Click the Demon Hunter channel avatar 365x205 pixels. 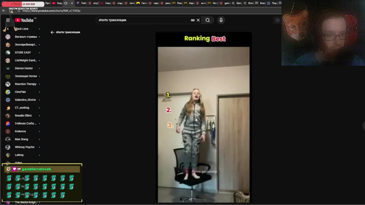pos(8,68)
